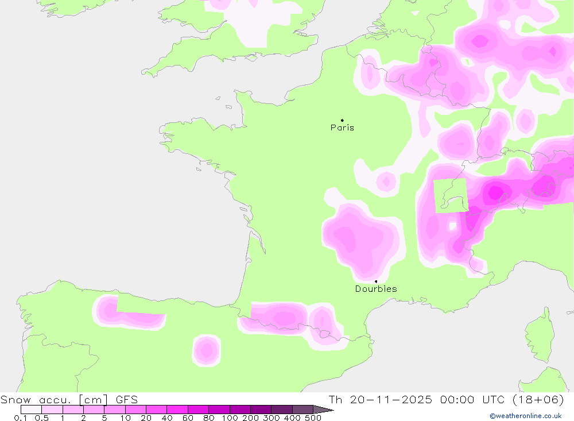574x421 pixels.
Task: Pick the 80–100 cm legend swatch
Action: (219, 410)
